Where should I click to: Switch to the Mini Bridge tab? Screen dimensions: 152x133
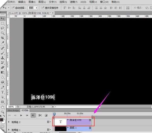(13, 110)
